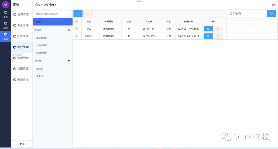Collapse the 管理员 group chevron

(x=69, y=30)
